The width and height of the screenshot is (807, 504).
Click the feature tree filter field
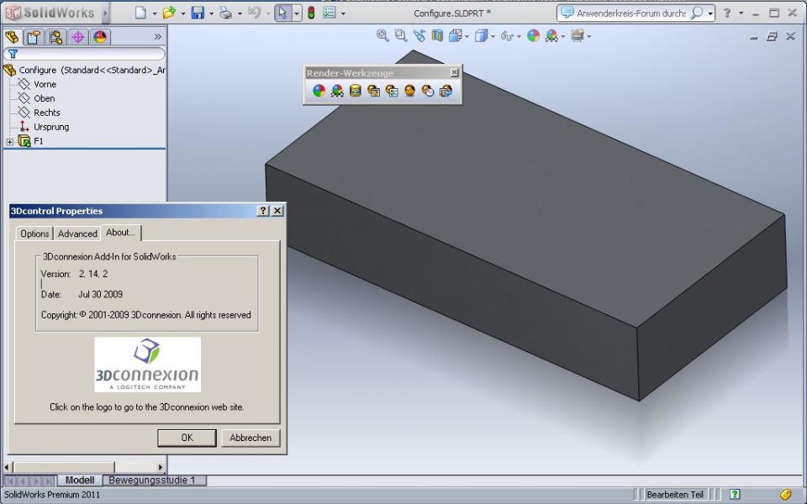(x=84, y=54)
